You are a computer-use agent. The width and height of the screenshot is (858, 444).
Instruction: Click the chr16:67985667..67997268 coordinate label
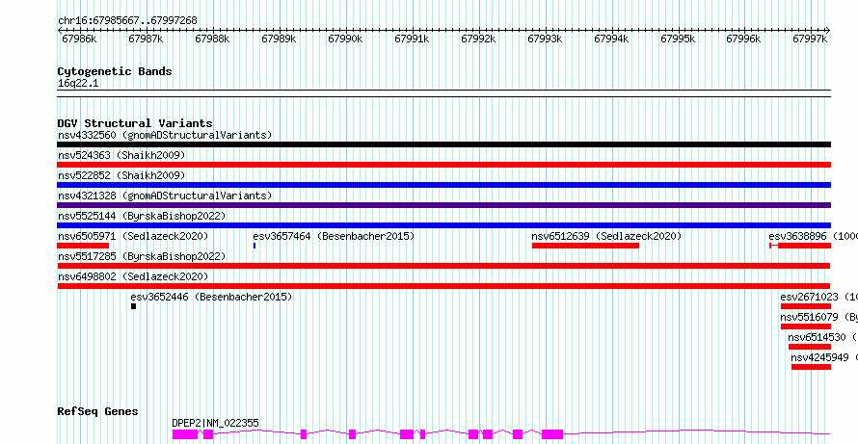point(127,21)
